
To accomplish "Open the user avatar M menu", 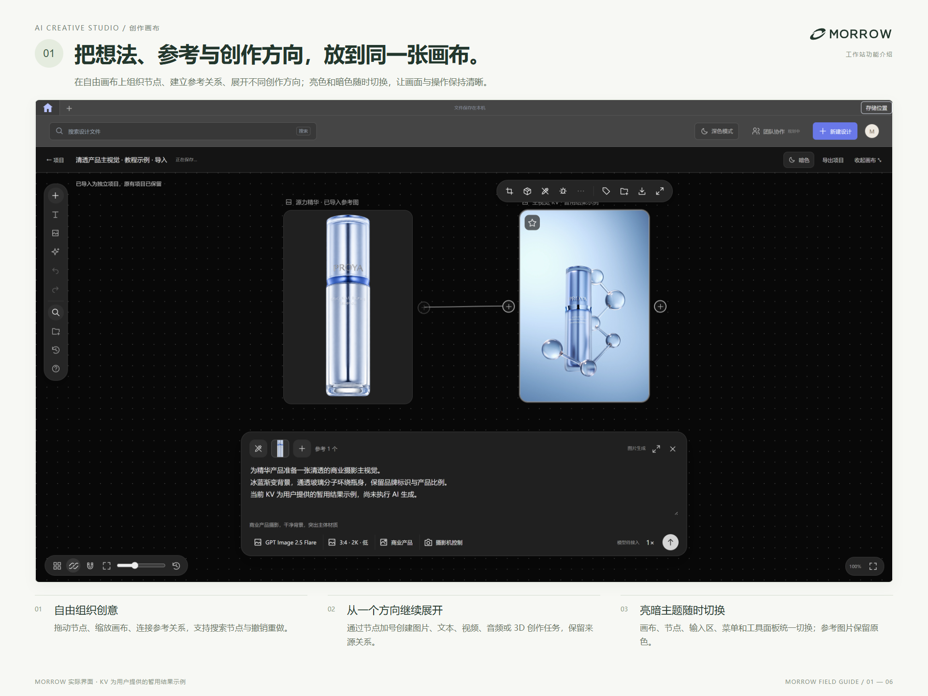I will coord(872,131).
